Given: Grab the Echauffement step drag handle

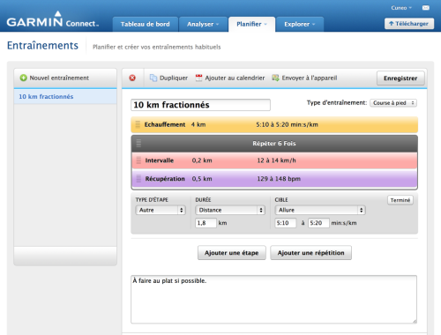Looking at the screenshot, I should click(x=138, y=124).
